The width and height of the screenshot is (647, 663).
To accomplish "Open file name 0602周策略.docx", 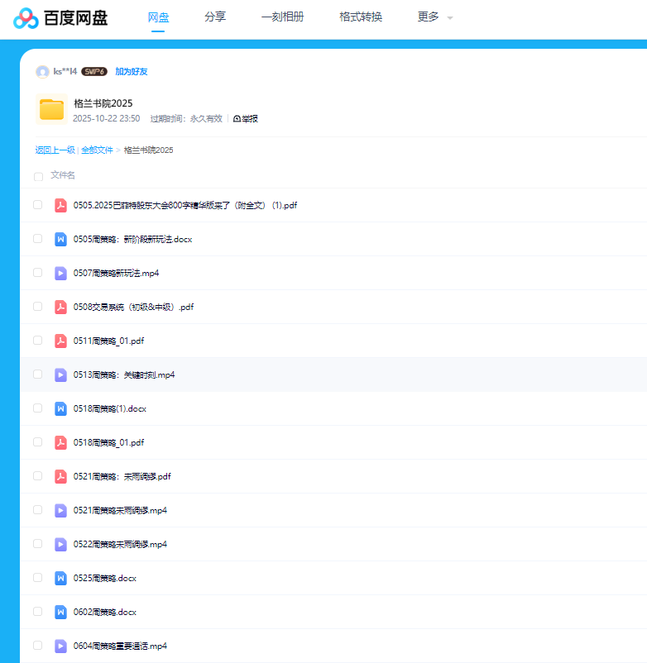I will tap(104, 612).
